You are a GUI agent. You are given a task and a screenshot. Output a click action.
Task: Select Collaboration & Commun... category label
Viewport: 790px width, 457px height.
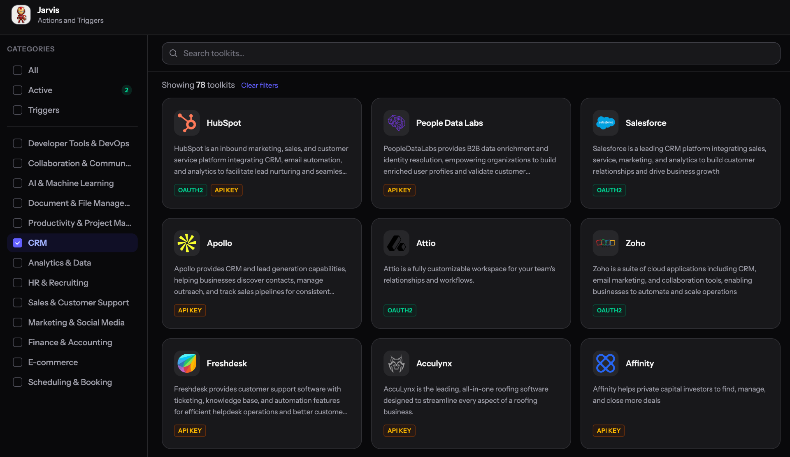coord(79,163)
